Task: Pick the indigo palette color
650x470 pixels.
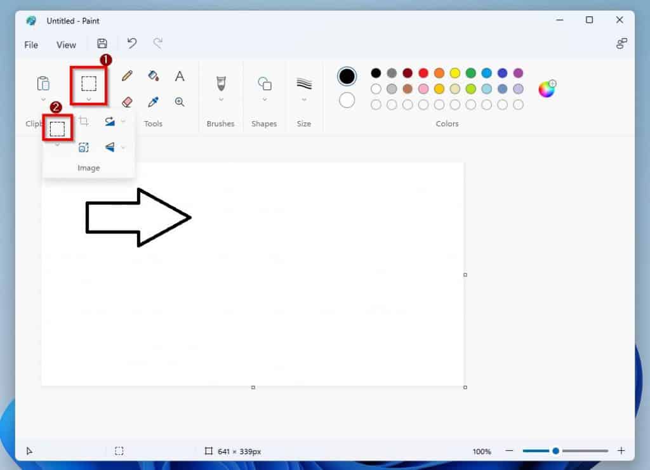Action: point(503,74)
